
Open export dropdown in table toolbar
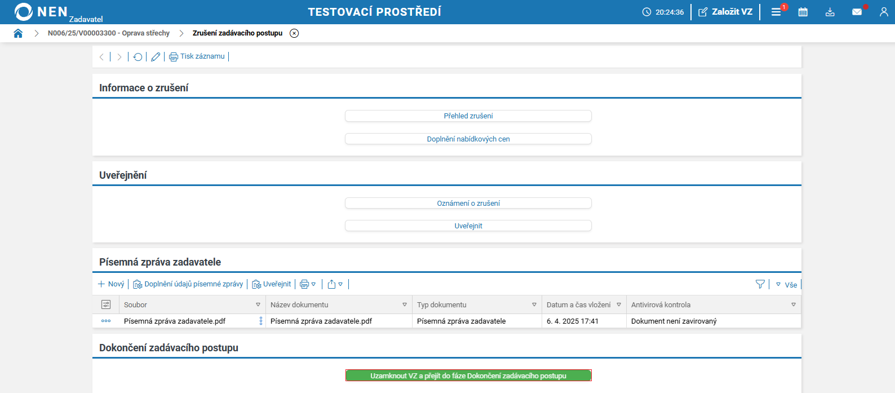pos(335,284)
